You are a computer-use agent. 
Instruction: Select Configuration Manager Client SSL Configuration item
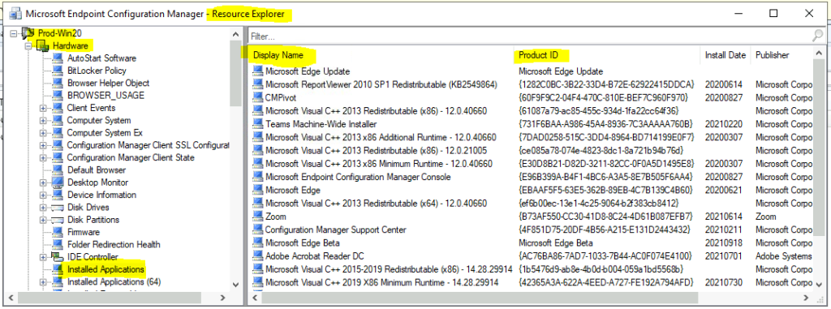(148, 145)
